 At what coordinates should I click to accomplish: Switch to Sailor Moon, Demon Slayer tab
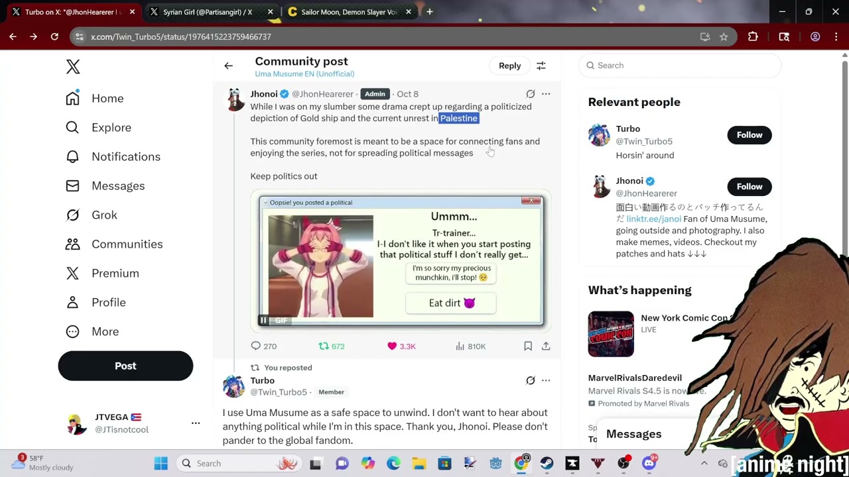(349, 12)
